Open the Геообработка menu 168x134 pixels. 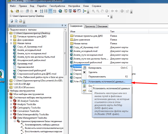point(57,6)
